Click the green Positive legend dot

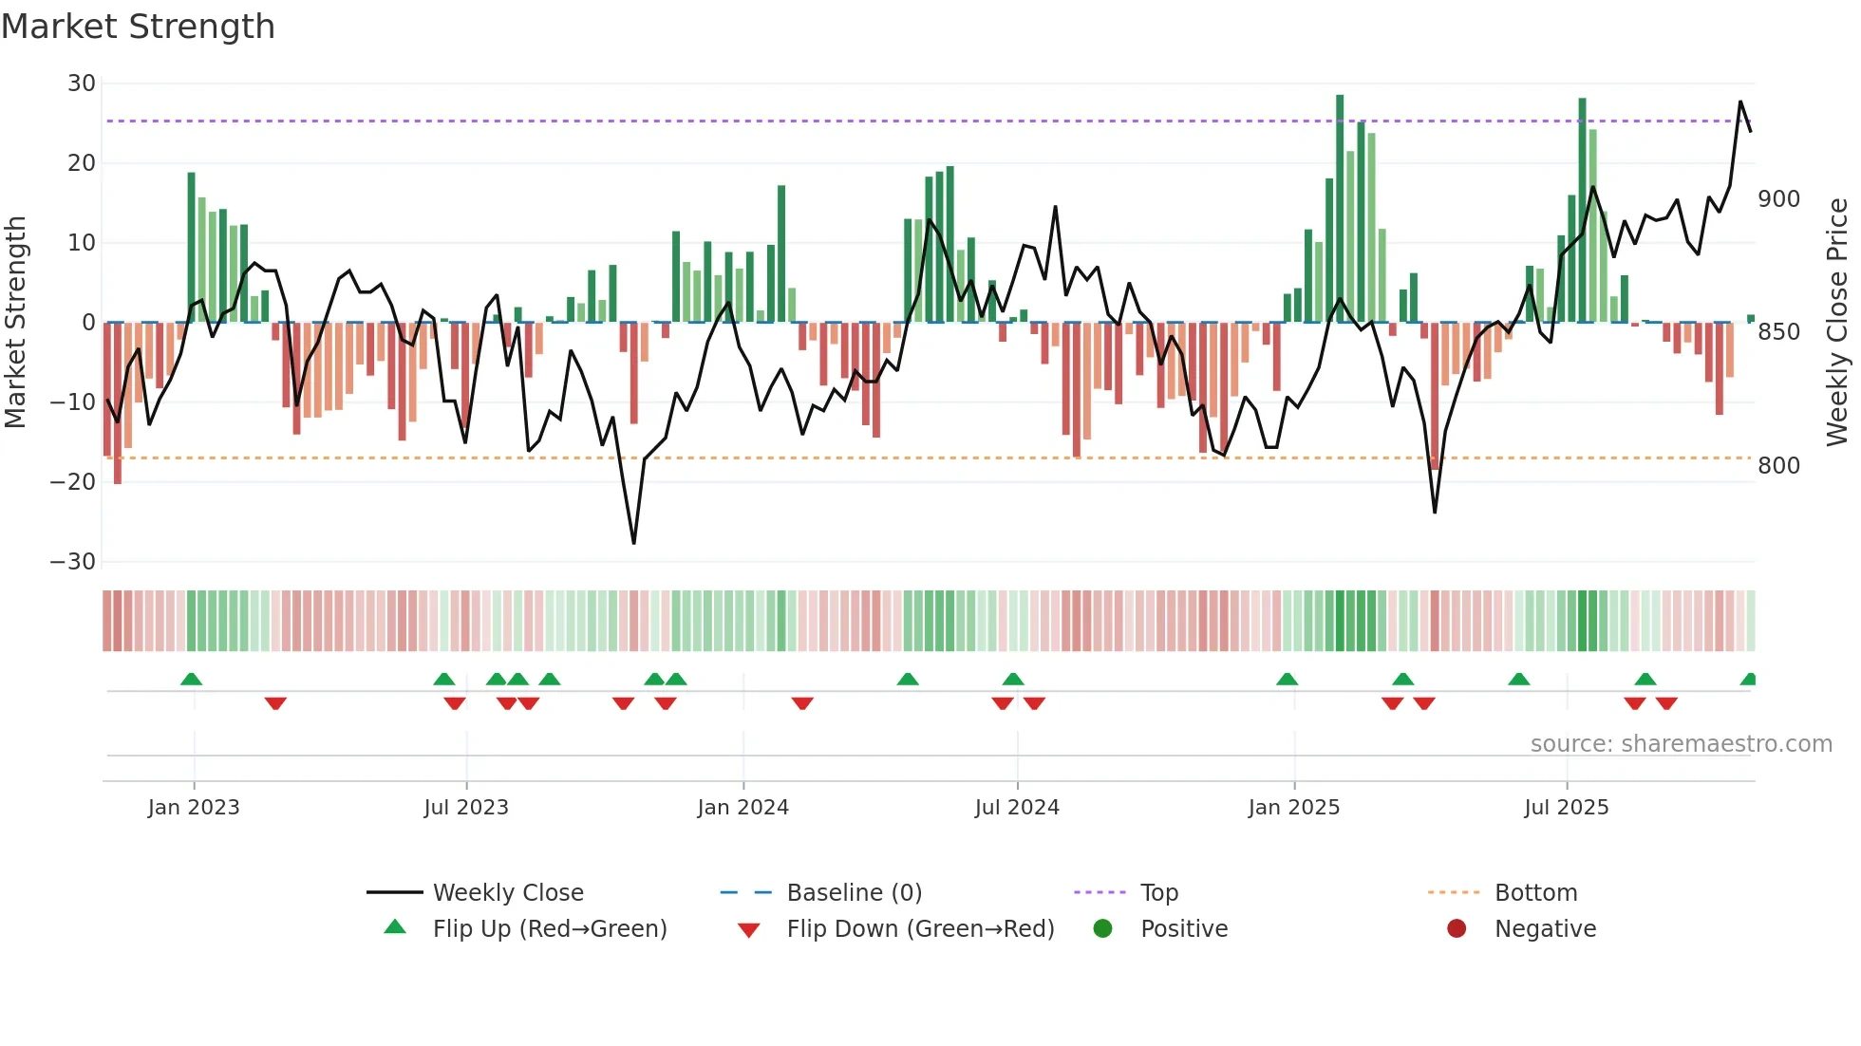[1102, 928]
